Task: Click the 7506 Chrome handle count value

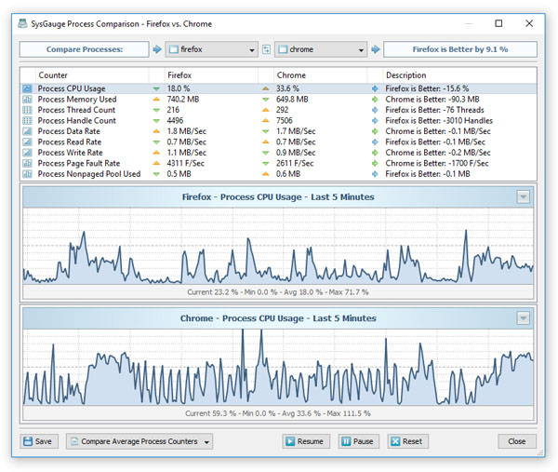Action: (284, 120)
